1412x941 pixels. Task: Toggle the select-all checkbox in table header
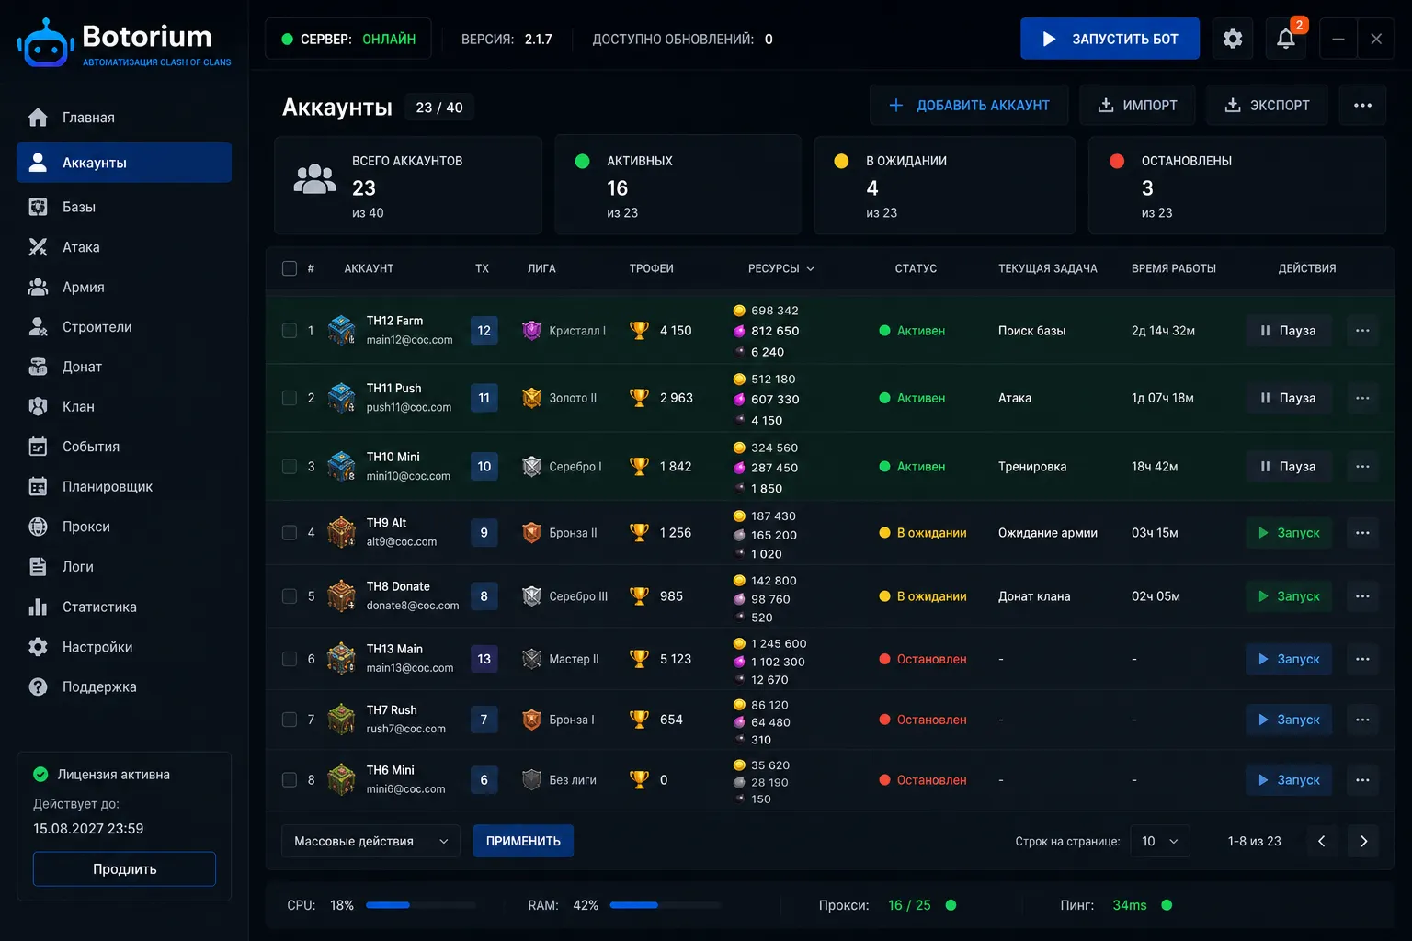290,268
